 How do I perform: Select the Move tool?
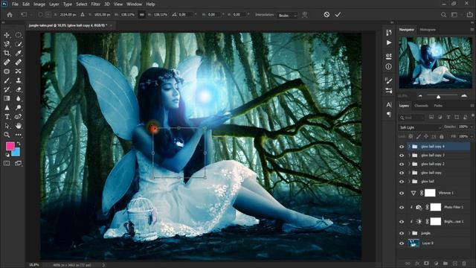7,35
